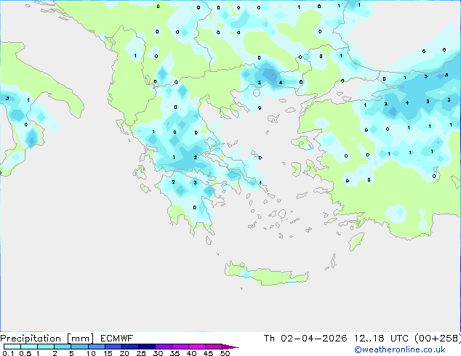
Task: Select legend swatch between 1 and 2
Action: coord(46,347)
